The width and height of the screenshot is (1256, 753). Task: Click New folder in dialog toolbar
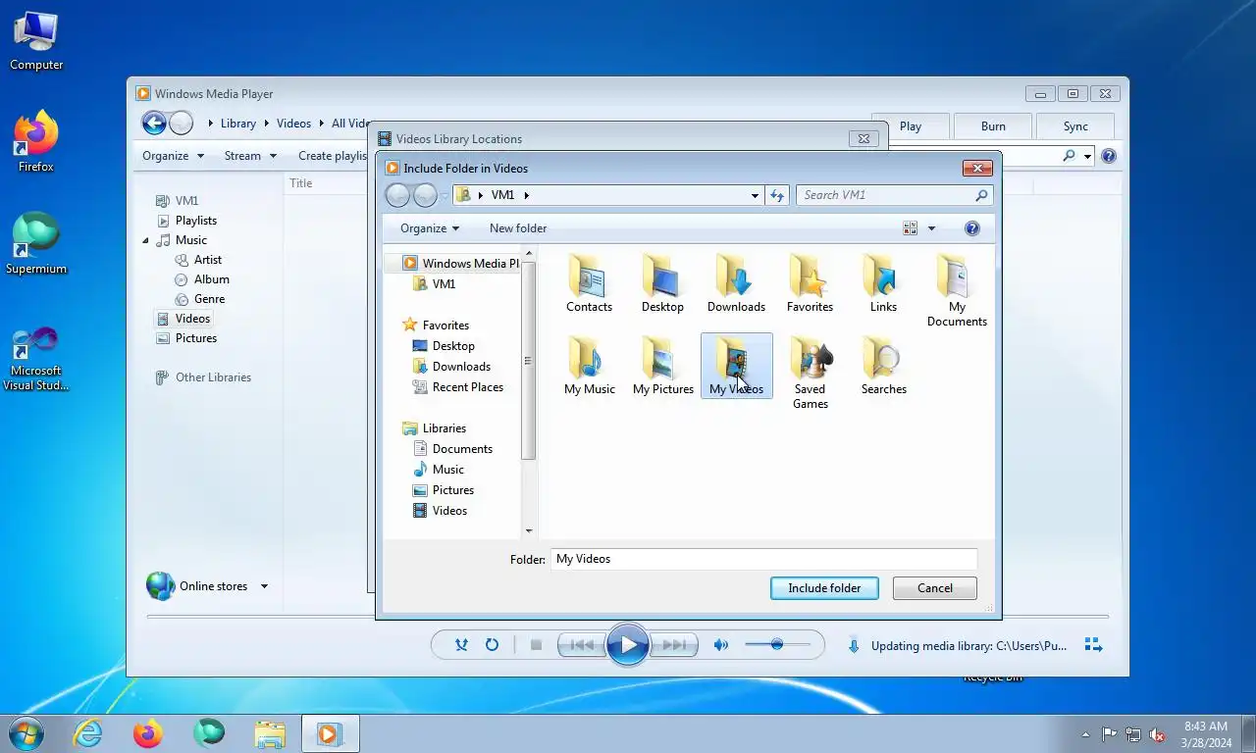(518, 228)
